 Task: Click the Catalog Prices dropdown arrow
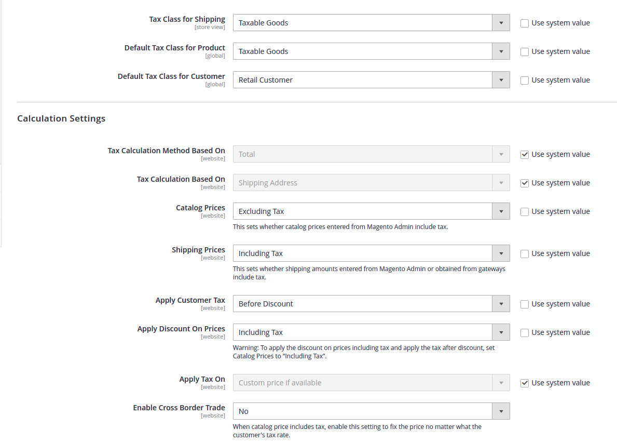[500, 211]
